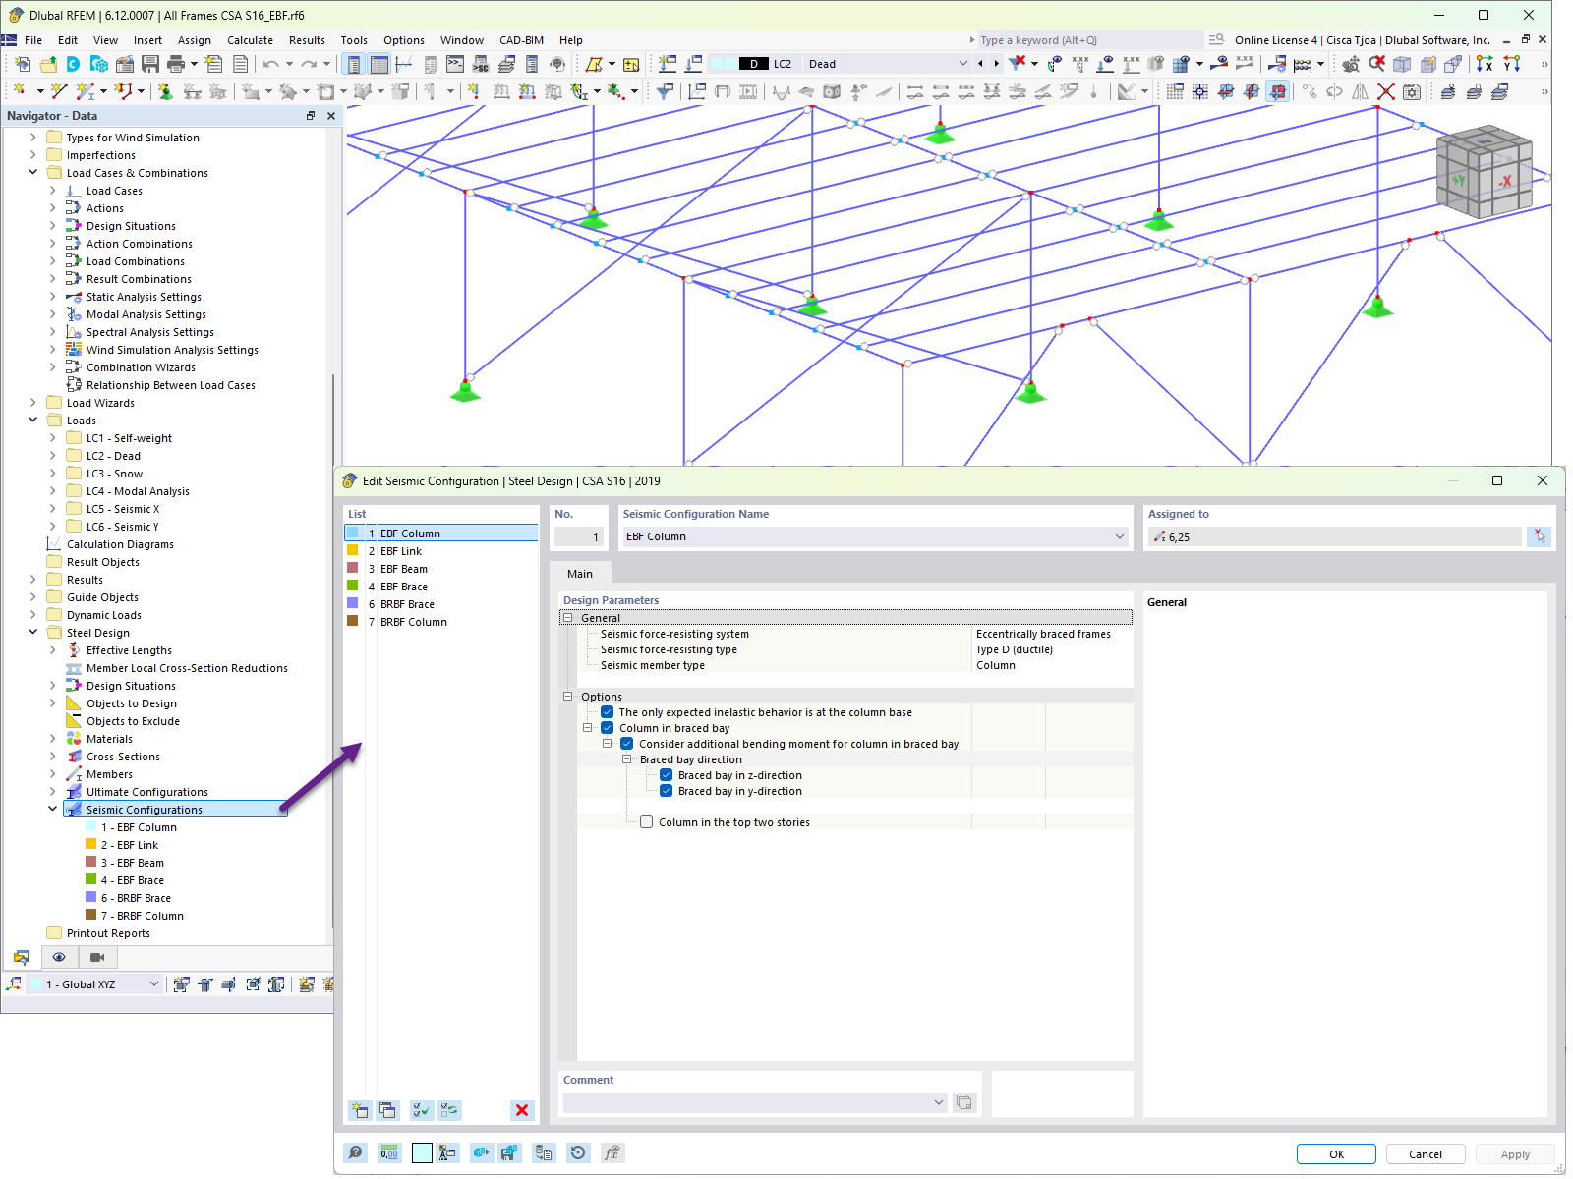Click the measurement Units icon at dialog bottom
Screen dimensions: 1573x1179
coord(389,1152)
